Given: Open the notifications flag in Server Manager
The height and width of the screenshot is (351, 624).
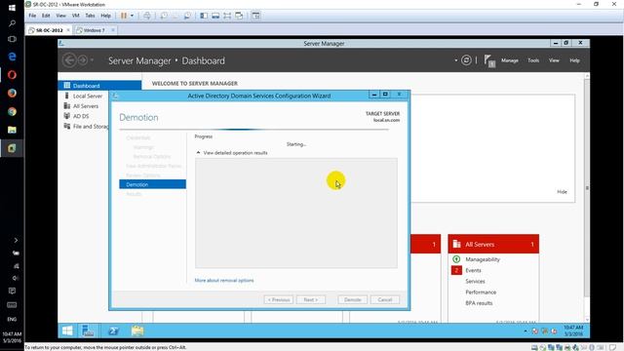Looking at the screenshot, I should pos(489,60).
